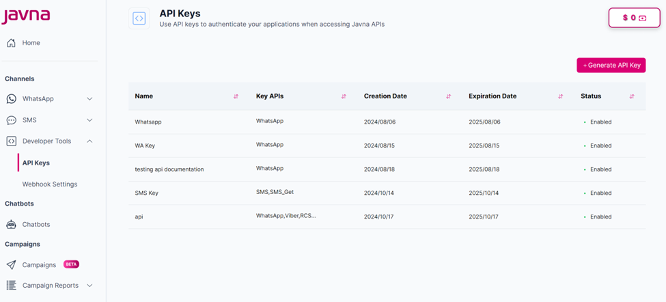Click creation date 2024/08/06
This screenshot has height=302, width=666.
379,122
